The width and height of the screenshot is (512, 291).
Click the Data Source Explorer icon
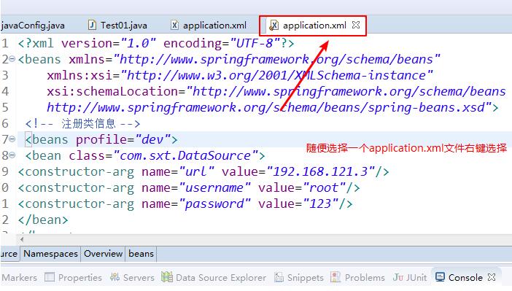[x=167, y=277]
